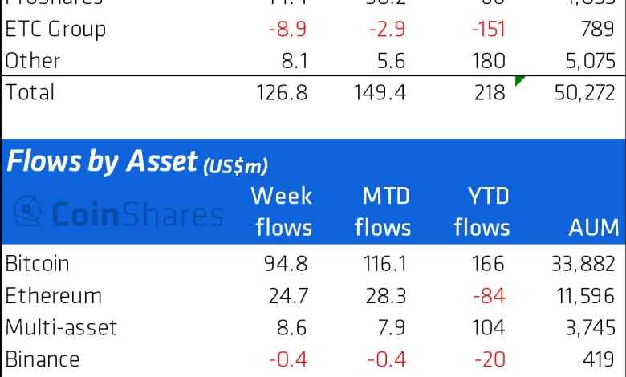This screenshot has height=377, width=626.
Task: Select the YTD flows column header
Action: point(482,212)
